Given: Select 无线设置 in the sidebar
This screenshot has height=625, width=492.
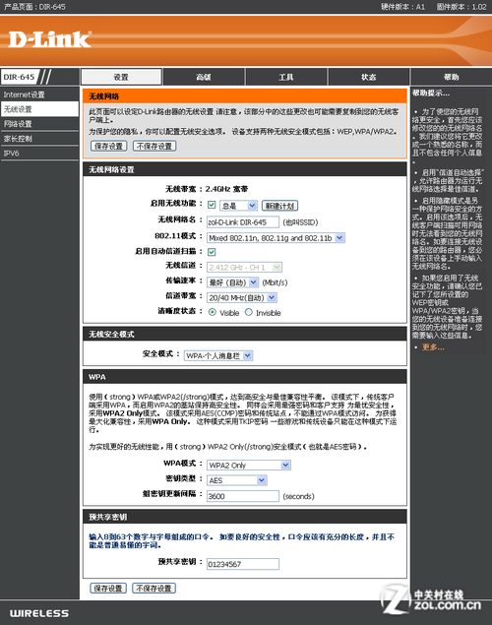Looking at the screenshot, I should (x=39, y=109).
